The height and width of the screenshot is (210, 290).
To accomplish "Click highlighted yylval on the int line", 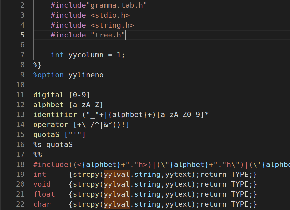I will tap(116, 175).
